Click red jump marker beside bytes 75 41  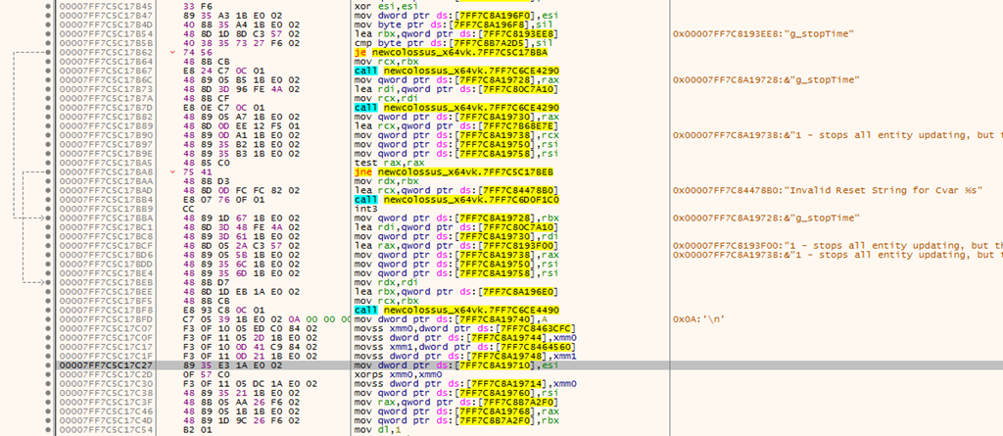point(172,172)
